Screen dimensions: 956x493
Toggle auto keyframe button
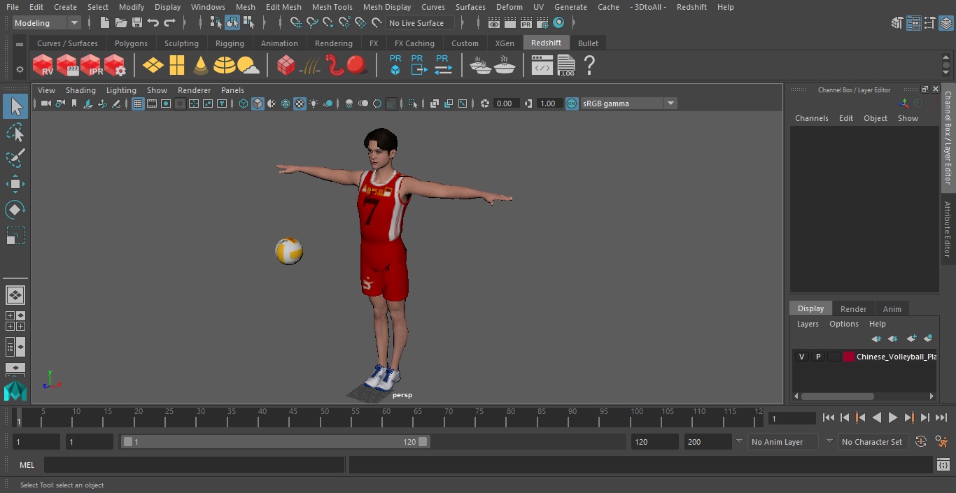pos(921,441)
